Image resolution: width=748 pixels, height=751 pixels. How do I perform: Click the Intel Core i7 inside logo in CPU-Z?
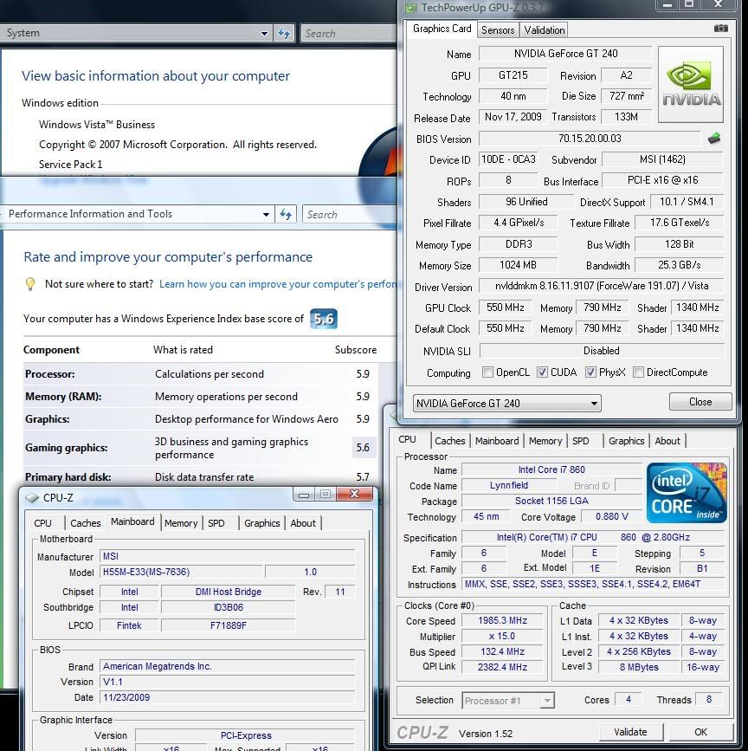click(686, 493)
